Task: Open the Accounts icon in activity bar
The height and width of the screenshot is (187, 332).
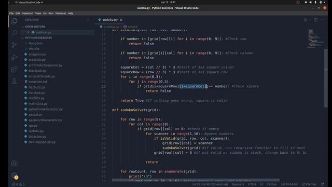Action: tap(14, 164)
